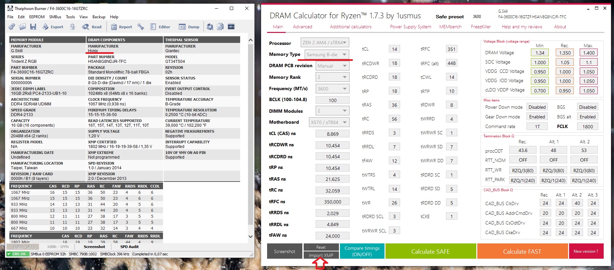Click the SPD Audit button
This screenshot has width=614, height=270.
click(x=129, y=247)
